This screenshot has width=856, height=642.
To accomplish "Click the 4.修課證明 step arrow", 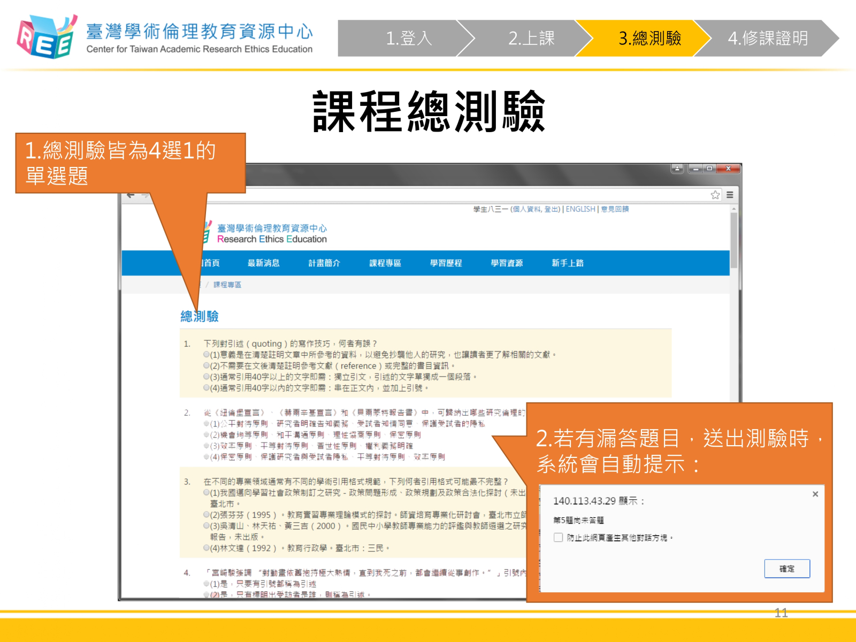I will (x=767, y=38).
